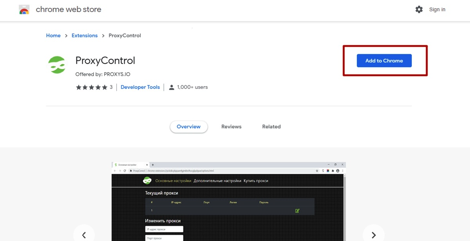Click the Offered by PROXYS.IO text

pyautogui.click(x=103, y=74)
